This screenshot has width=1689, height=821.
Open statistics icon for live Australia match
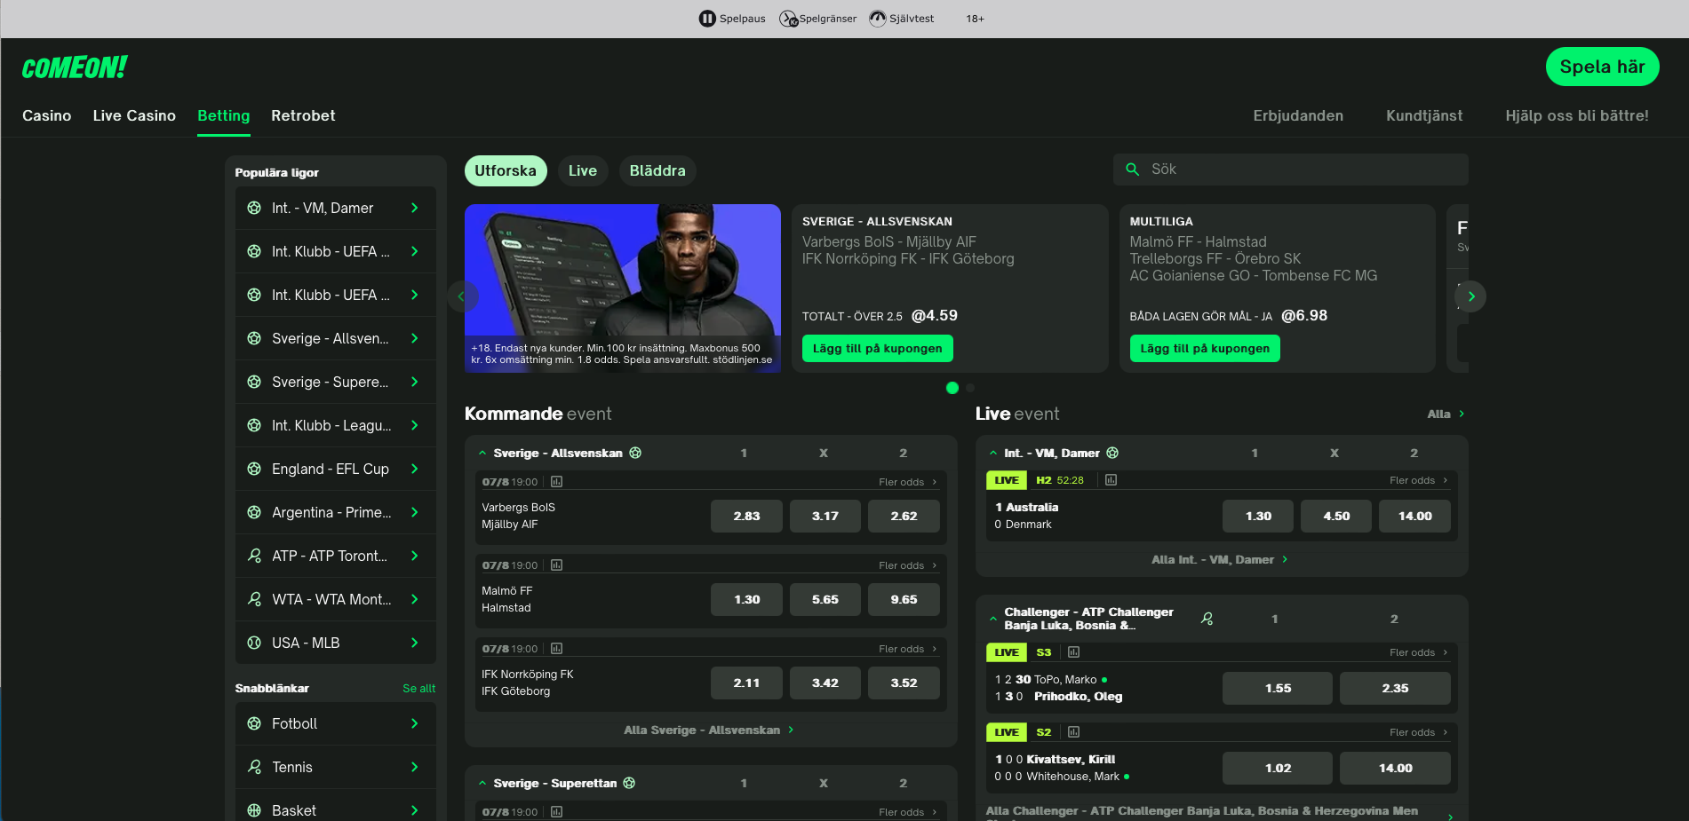pos(1111,480)
